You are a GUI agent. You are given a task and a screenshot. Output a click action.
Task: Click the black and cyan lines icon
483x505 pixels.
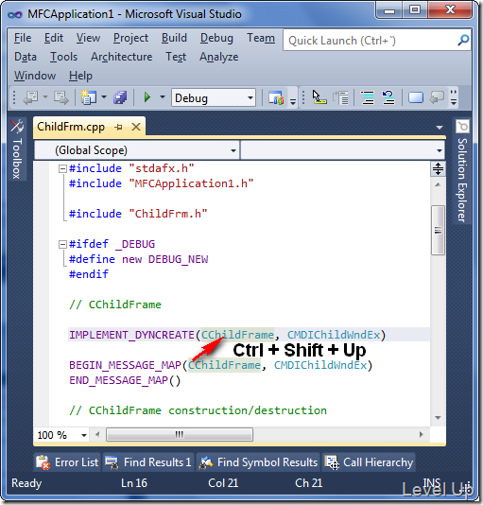point(368,97)
